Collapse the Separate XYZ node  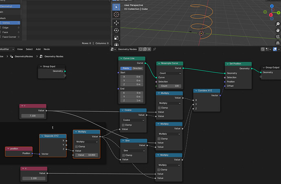click(x=42, y=136)
